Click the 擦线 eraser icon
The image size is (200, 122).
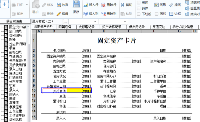pyautogui.click(x=171, y=5)
